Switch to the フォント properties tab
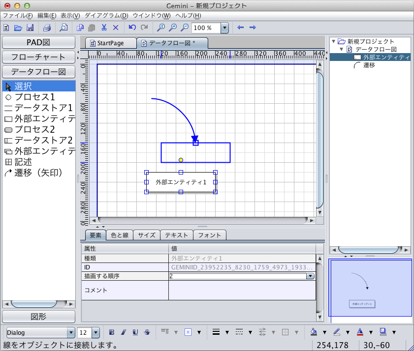Image resolution: width=414 pixels, height=351 pixels. [x=209, y=235]
